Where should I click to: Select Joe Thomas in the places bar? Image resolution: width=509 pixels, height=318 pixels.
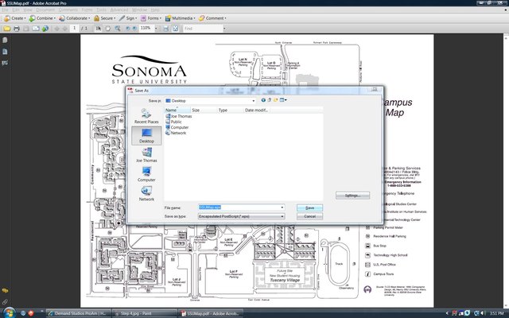click(146, 155)
